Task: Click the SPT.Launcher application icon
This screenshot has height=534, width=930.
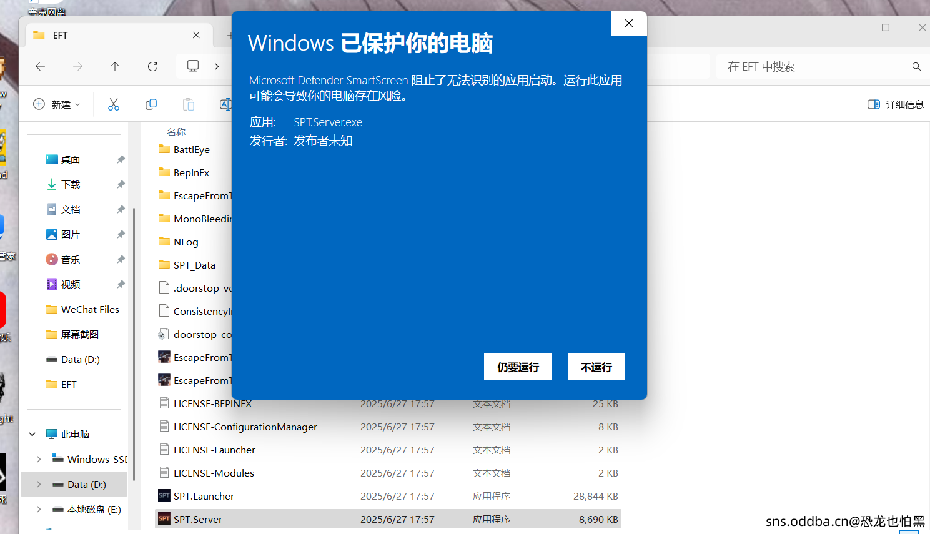Action: tap(164, 495)
